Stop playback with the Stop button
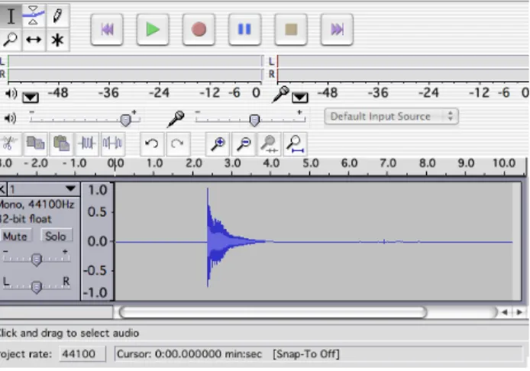The height and width of the screenshot is (371, 530). [x=291, y=30]
